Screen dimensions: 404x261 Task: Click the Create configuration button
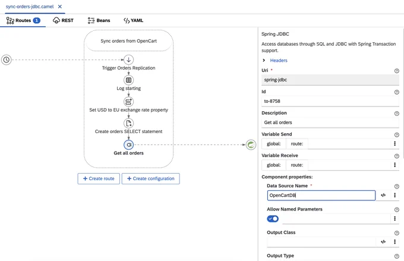click(x=151, y=178)
